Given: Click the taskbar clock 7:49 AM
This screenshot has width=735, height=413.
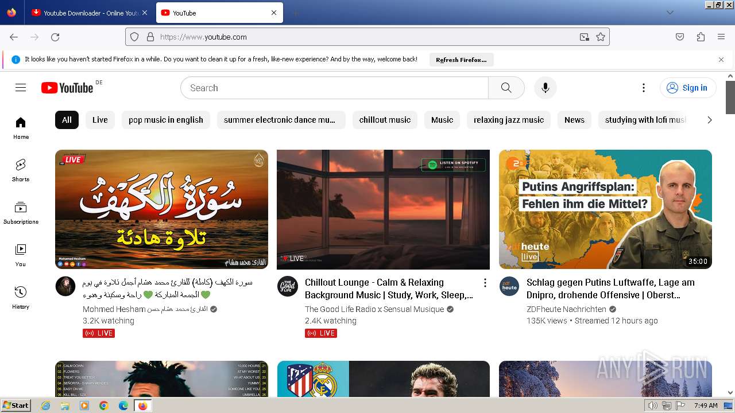Looking at the screenshot, I should coord(706,406).
